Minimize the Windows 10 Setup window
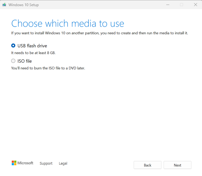 click(168, 5)
